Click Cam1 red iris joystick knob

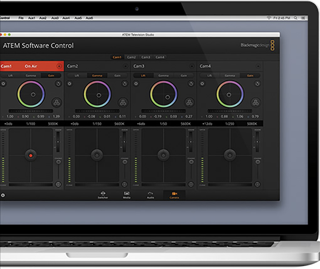click(x=31, y=156)
